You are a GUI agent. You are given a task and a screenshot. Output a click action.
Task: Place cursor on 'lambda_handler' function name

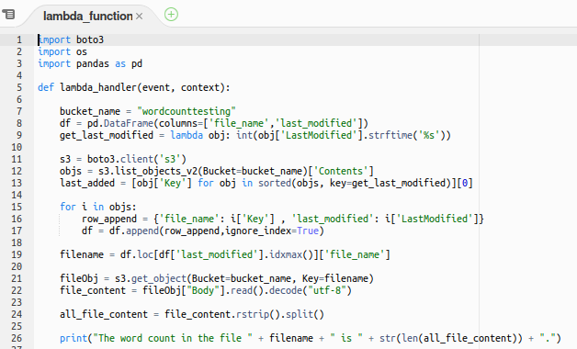coord(98,87)
